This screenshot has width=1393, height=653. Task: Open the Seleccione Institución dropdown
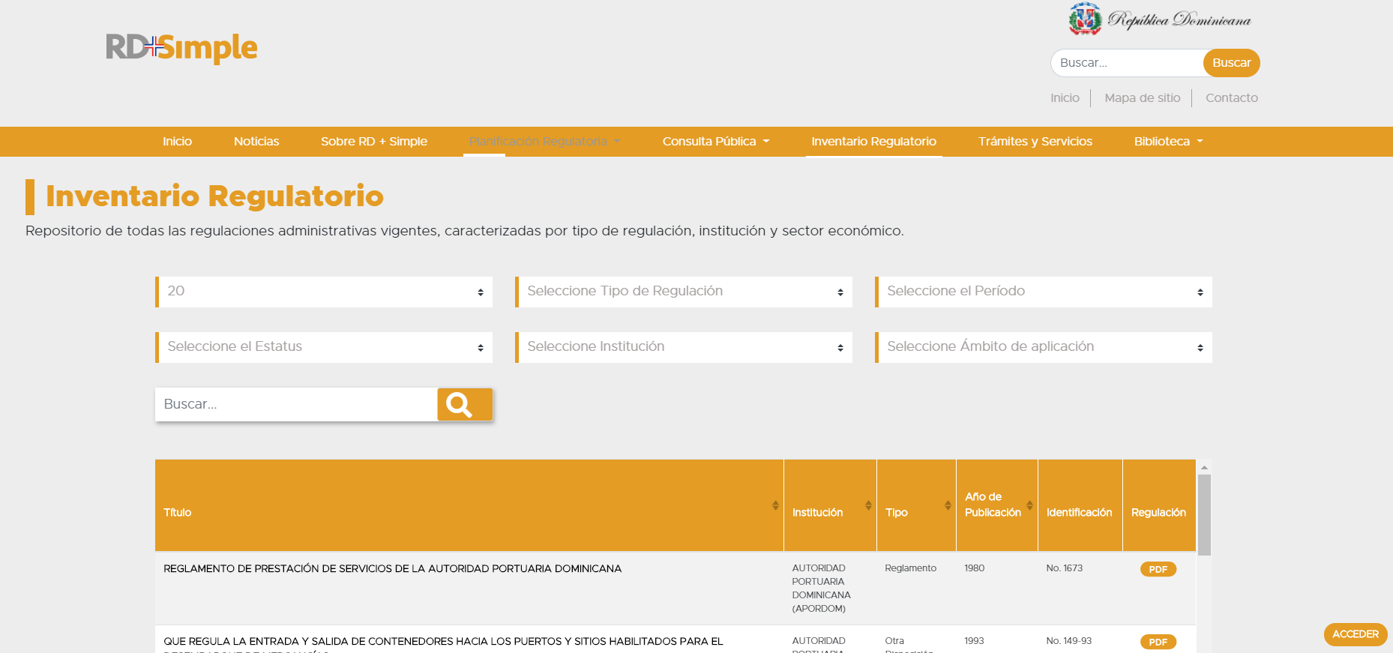click(x=684, y=347)
